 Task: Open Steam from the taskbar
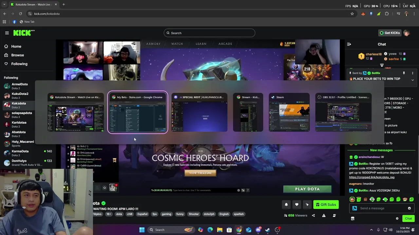(x=267, y=230)
